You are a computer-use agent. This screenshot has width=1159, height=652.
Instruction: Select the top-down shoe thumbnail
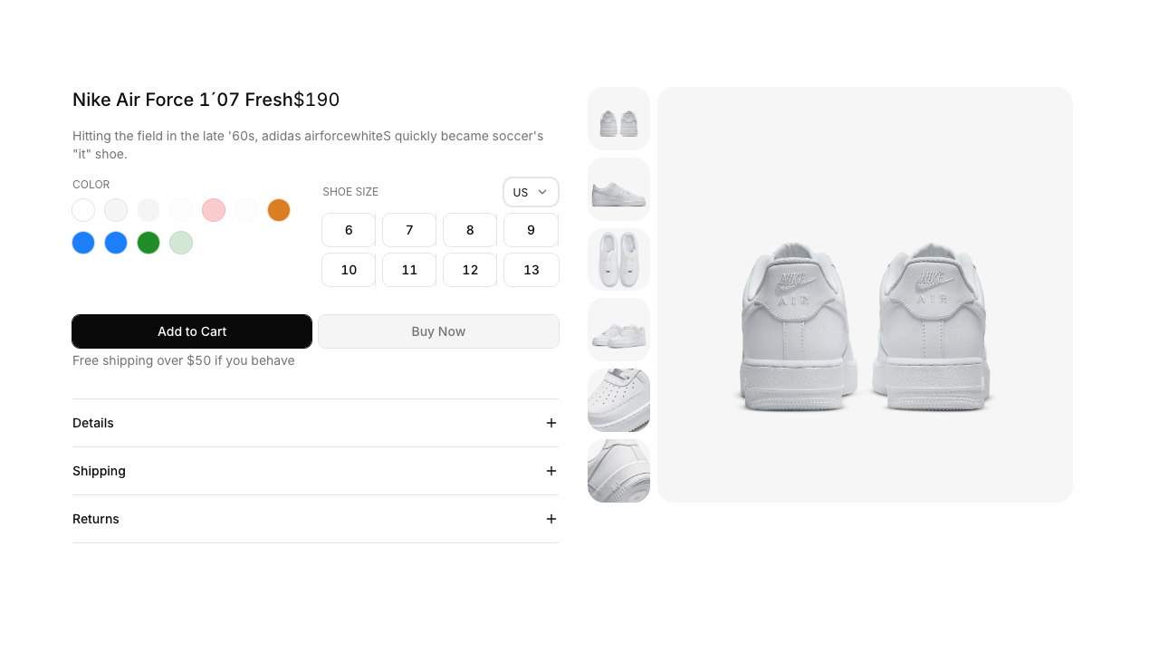(x=618, y=259)
